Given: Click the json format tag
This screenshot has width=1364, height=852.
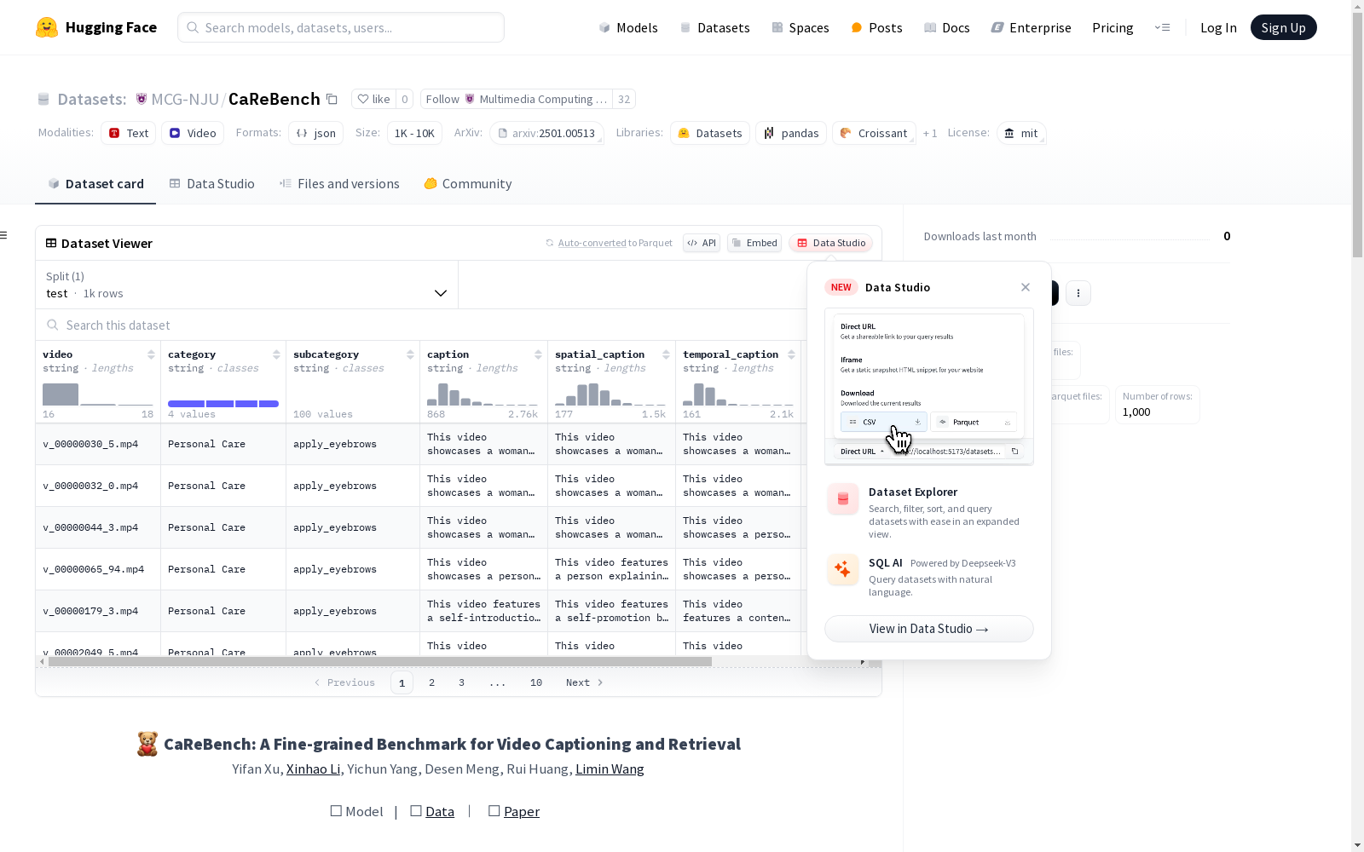Looking at the screenshot, I should click(x=316, y=133).
